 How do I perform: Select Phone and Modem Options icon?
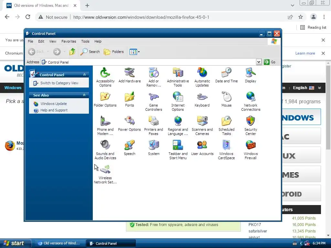(x=105, y=126)
